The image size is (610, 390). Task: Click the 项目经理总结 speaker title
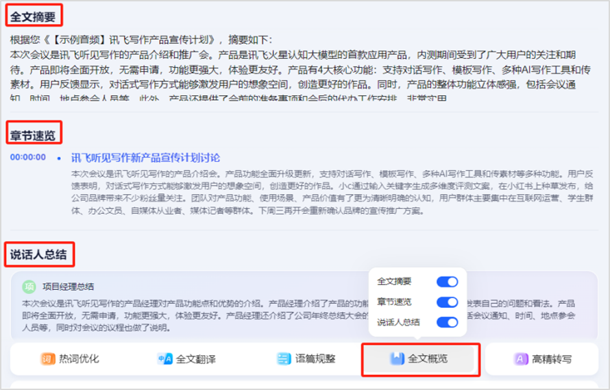tap(68, 287)
